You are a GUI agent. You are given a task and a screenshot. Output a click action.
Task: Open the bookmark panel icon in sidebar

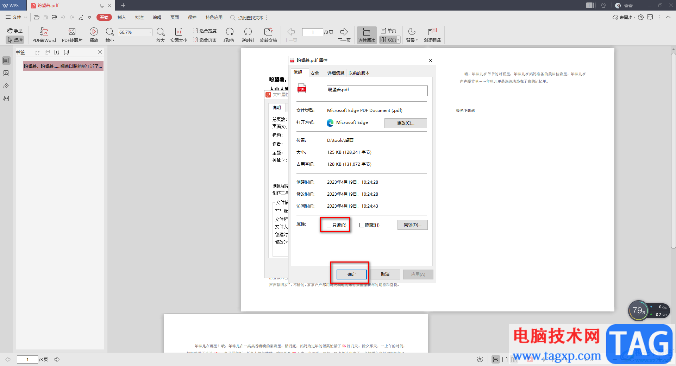pyautogui.click(x=6, y=61)
